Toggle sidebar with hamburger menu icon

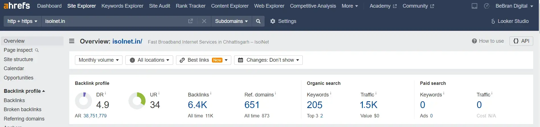click(x=72, y=41)
